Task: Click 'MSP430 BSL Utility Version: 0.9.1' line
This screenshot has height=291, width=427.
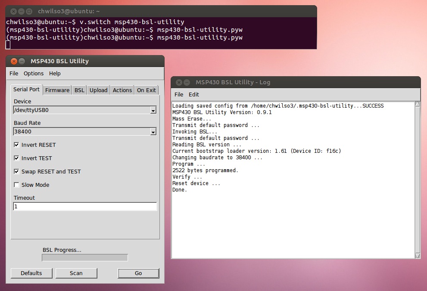Action: (x=222, y=112)
